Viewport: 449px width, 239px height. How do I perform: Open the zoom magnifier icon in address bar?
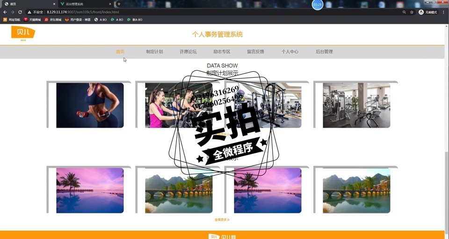pyautogui.click(x=404, y=12)
